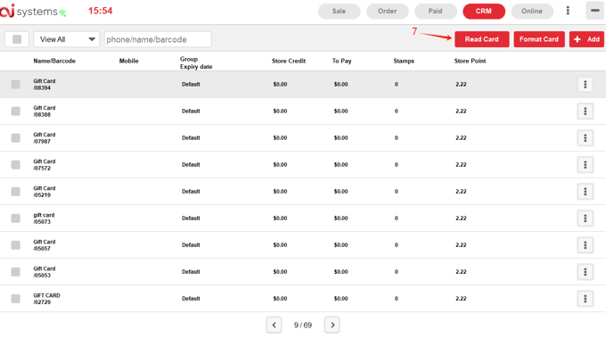Switch to the Paid tab
The height and width of the screenshot is (338, 606).
pos(435,12)
